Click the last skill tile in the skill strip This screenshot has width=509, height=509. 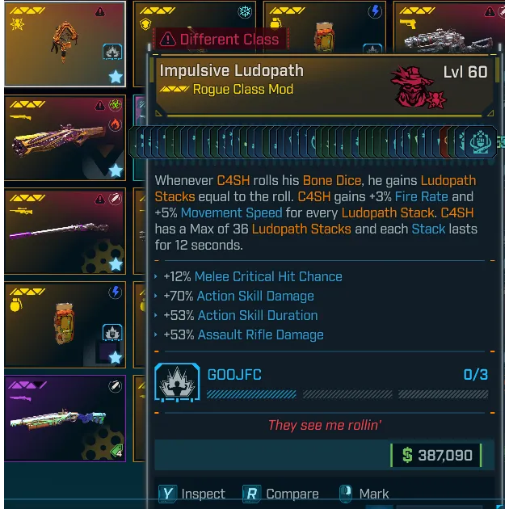(x=481, y=142)
